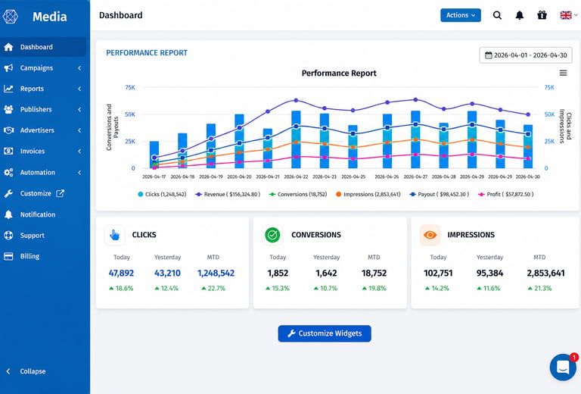
Task: Click Conversions Yesterday value 1,642
Action: tap(326, 273)
